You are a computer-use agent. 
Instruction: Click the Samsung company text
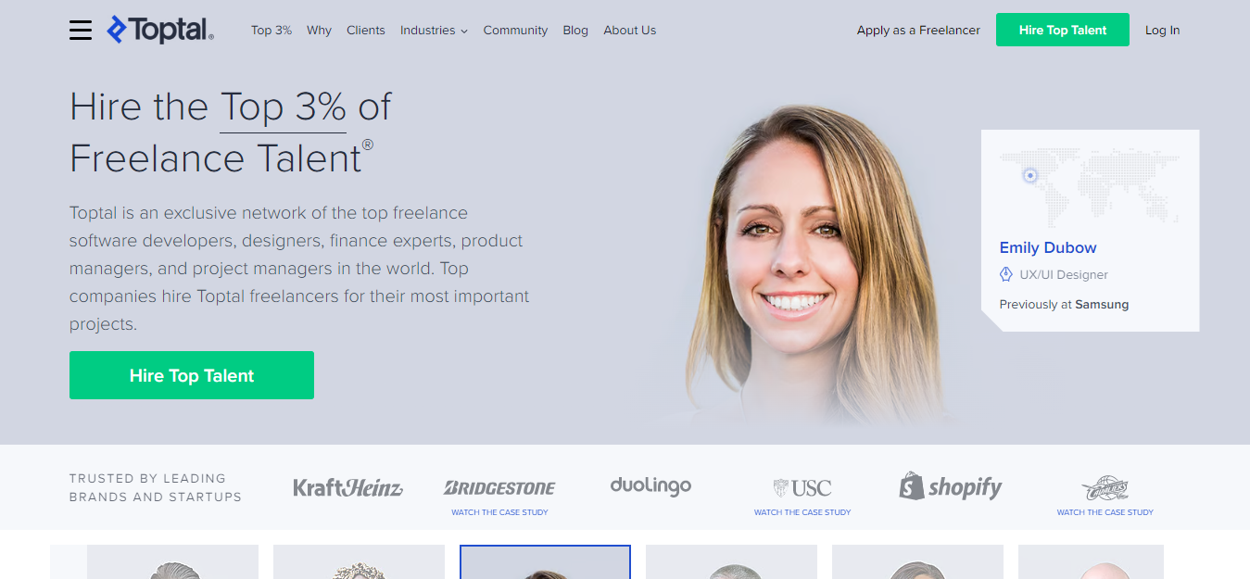tap(1102, 304)
